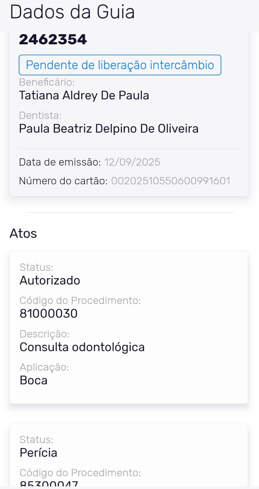Click the "Descrição:" label

click(x=45, y=334)
